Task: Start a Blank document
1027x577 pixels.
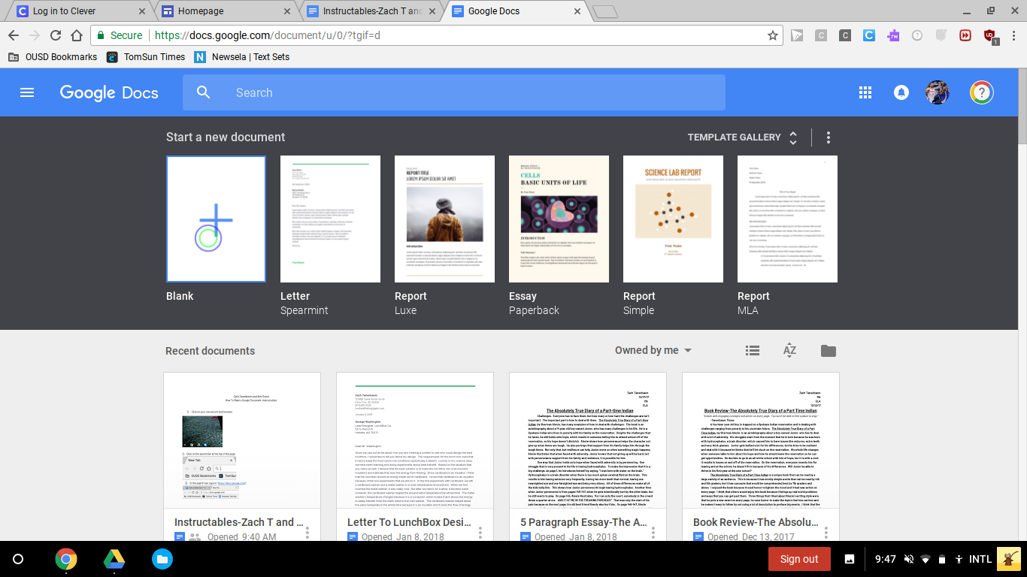Action: pos(216,219)
